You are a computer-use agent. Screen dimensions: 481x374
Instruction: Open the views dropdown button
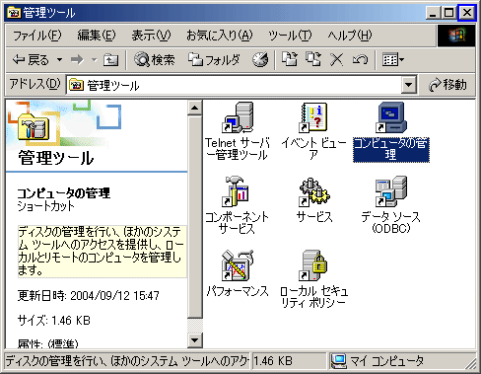[x=393, y=60]
